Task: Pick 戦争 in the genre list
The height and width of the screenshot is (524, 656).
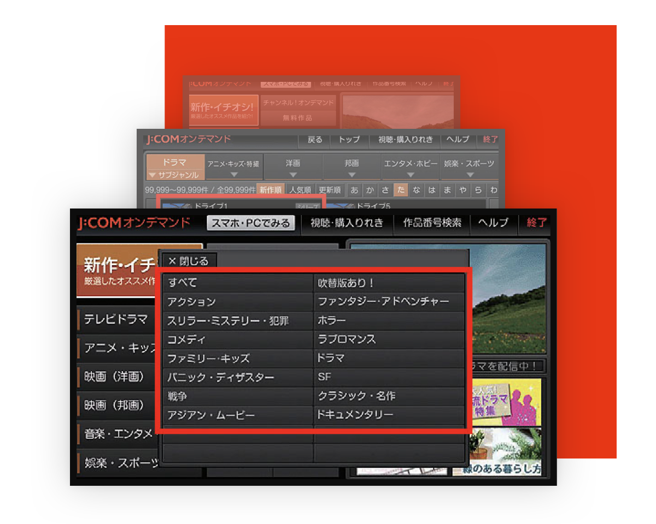Action: tap(238, 396)
